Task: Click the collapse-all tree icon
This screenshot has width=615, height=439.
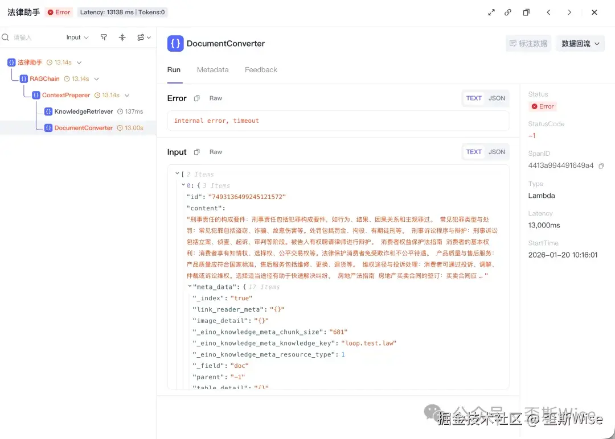Action: point(122,37)
